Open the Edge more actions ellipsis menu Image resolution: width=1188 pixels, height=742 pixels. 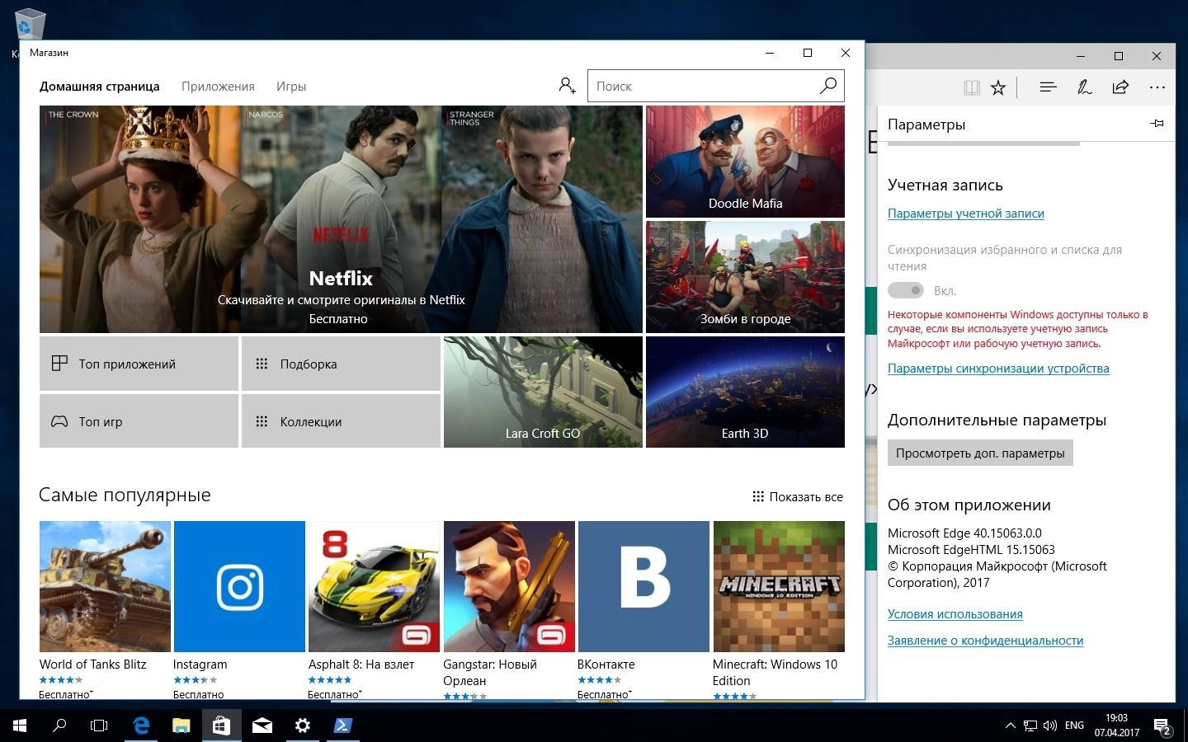[x=1157, y=87]
